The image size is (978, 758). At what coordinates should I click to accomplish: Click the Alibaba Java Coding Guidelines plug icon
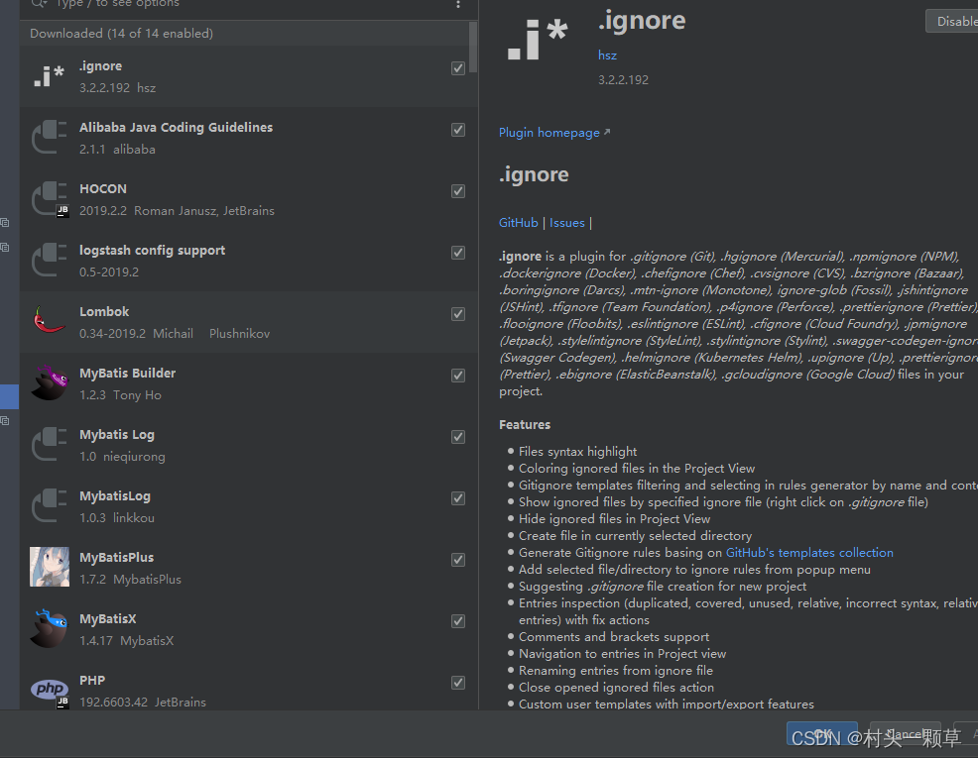click(x=50, y=137)
